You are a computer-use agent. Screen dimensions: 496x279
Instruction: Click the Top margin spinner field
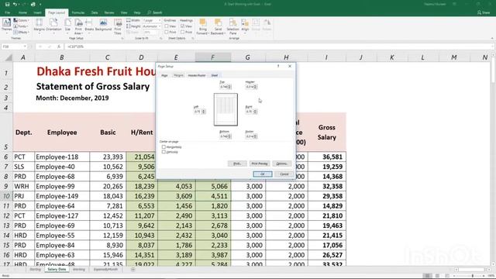[x=226, y=87]
